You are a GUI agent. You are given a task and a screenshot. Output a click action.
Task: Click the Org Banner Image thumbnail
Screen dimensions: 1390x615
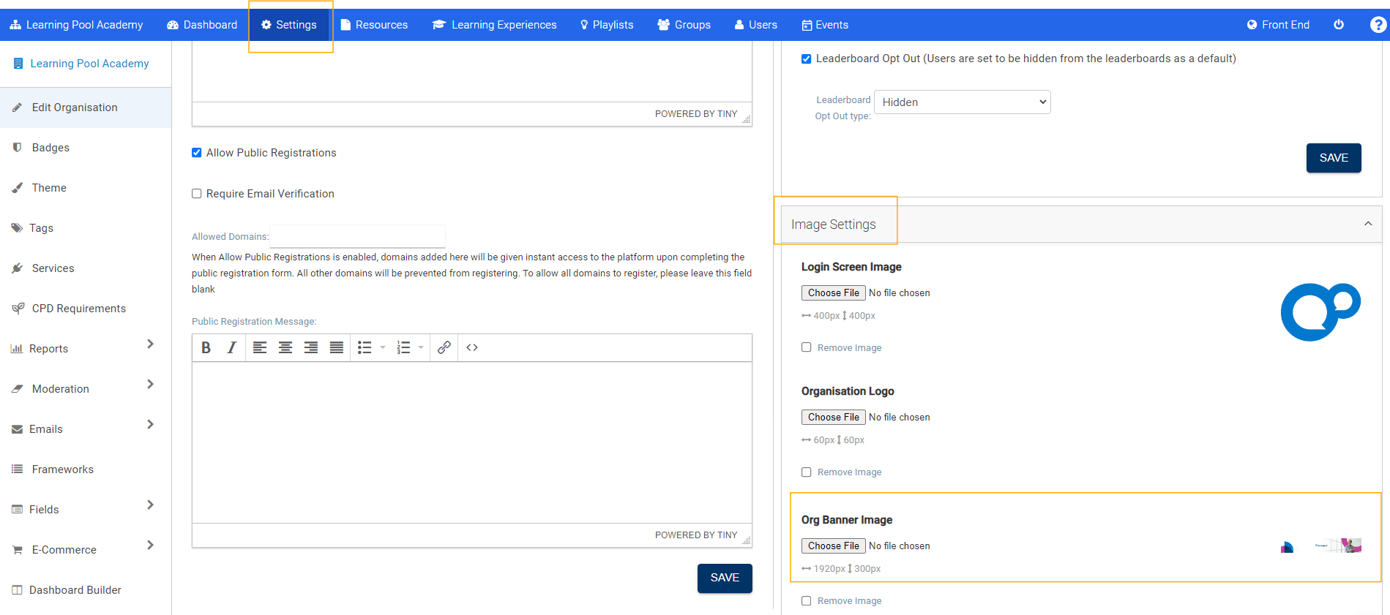(x=1320, y=546)
